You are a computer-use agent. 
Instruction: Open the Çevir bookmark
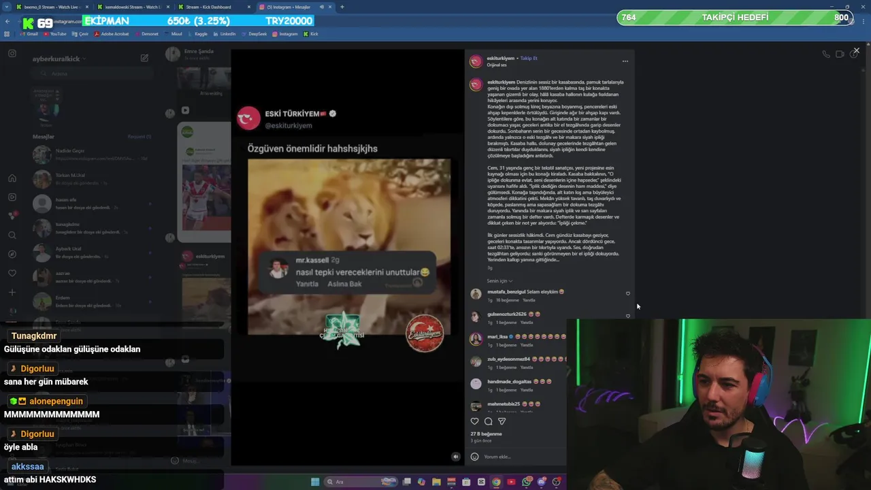tap(80, 33)
